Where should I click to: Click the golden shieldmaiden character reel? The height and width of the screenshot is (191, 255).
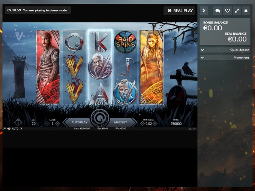tap(151, 67)
